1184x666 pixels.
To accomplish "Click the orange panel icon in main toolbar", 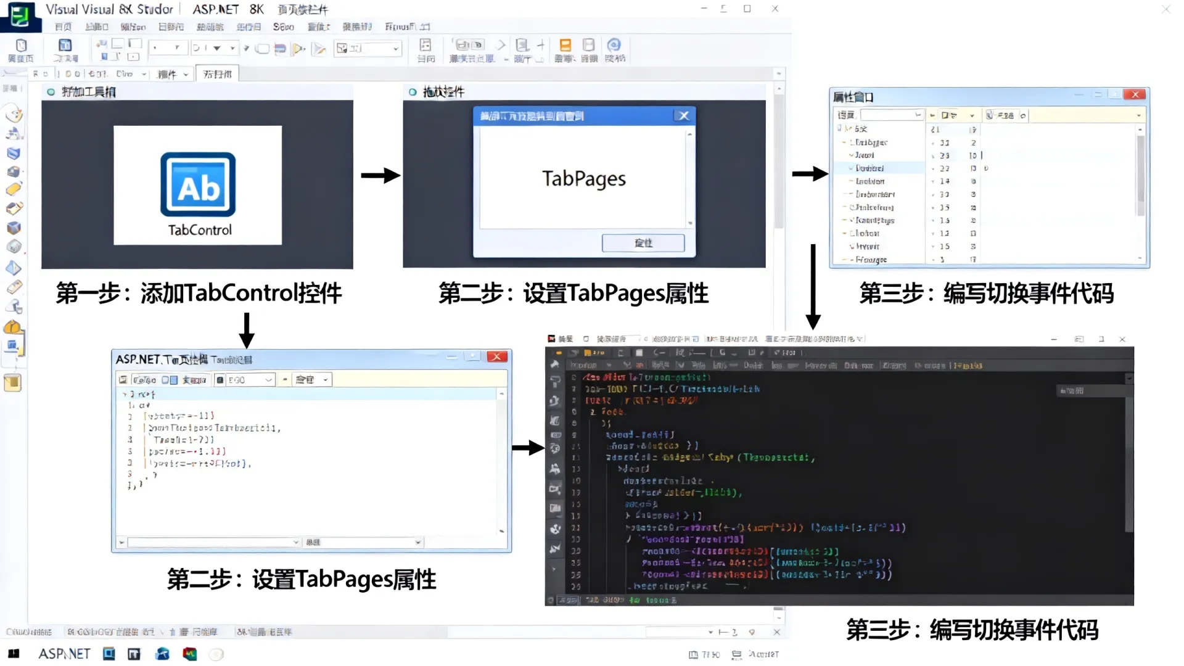I will [x=565, y=45].
